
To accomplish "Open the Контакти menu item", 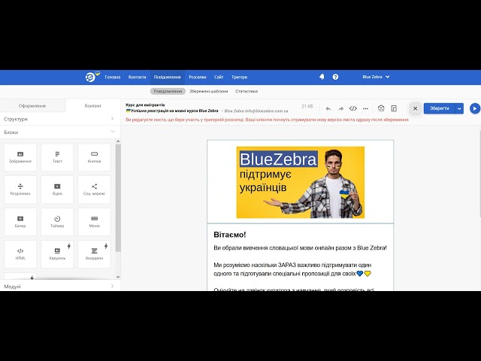I will click(x=137, y=77).
